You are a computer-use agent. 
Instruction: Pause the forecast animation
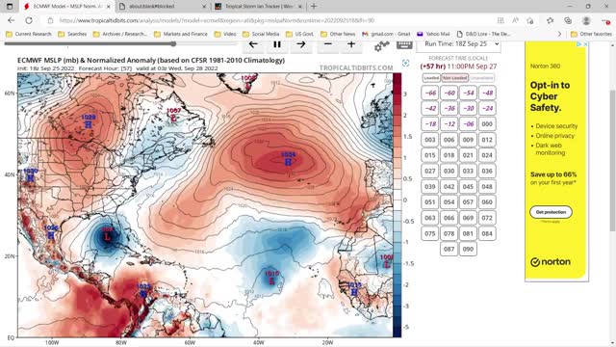pos(277,45)
